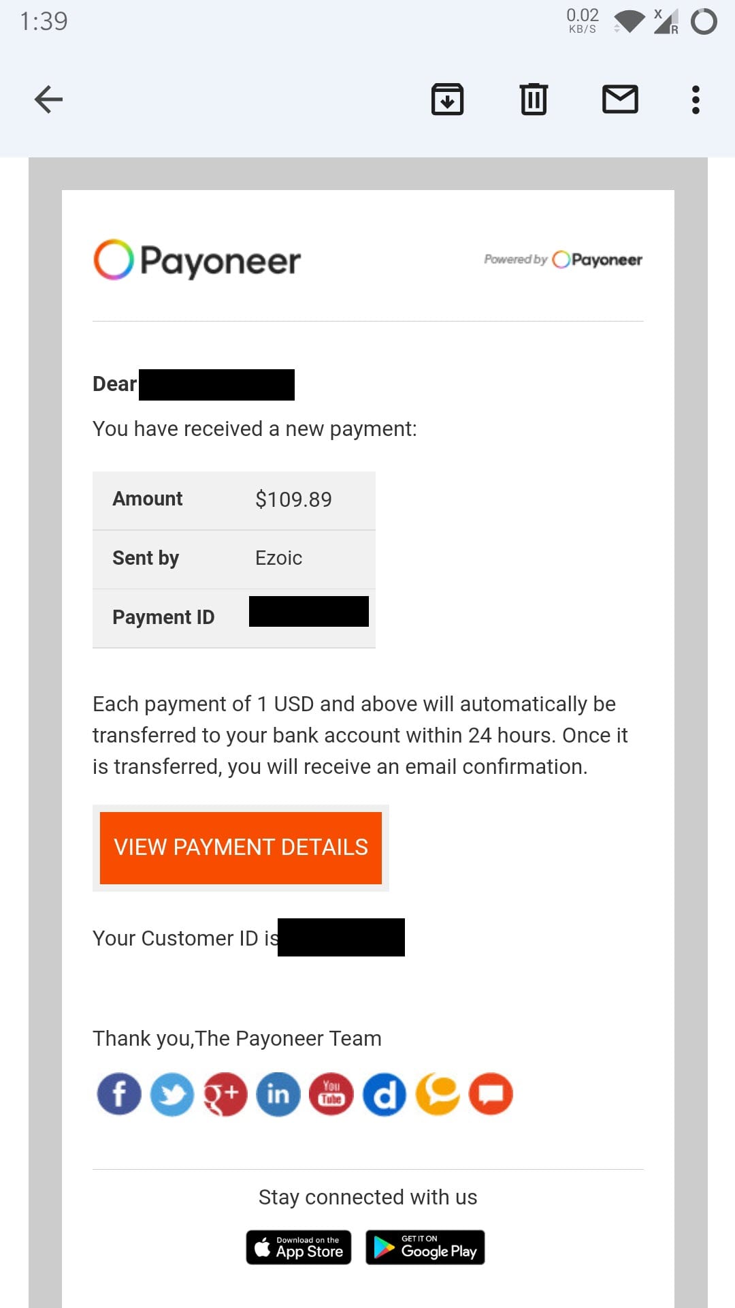Archive this email
The image size is (735, 1308).
coord(447,99)
